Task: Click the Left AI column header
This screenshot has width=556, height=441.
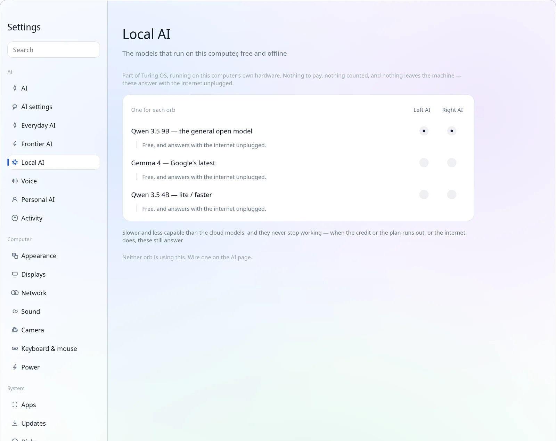Action: click(x=422, y=110)
